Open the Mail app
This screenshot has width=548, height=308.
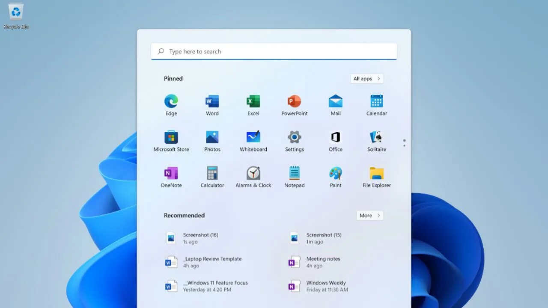[x=336, y=105]
